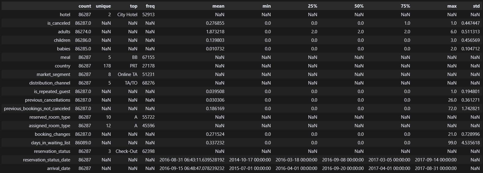Click the 'unique' column header

coord(103,6)
